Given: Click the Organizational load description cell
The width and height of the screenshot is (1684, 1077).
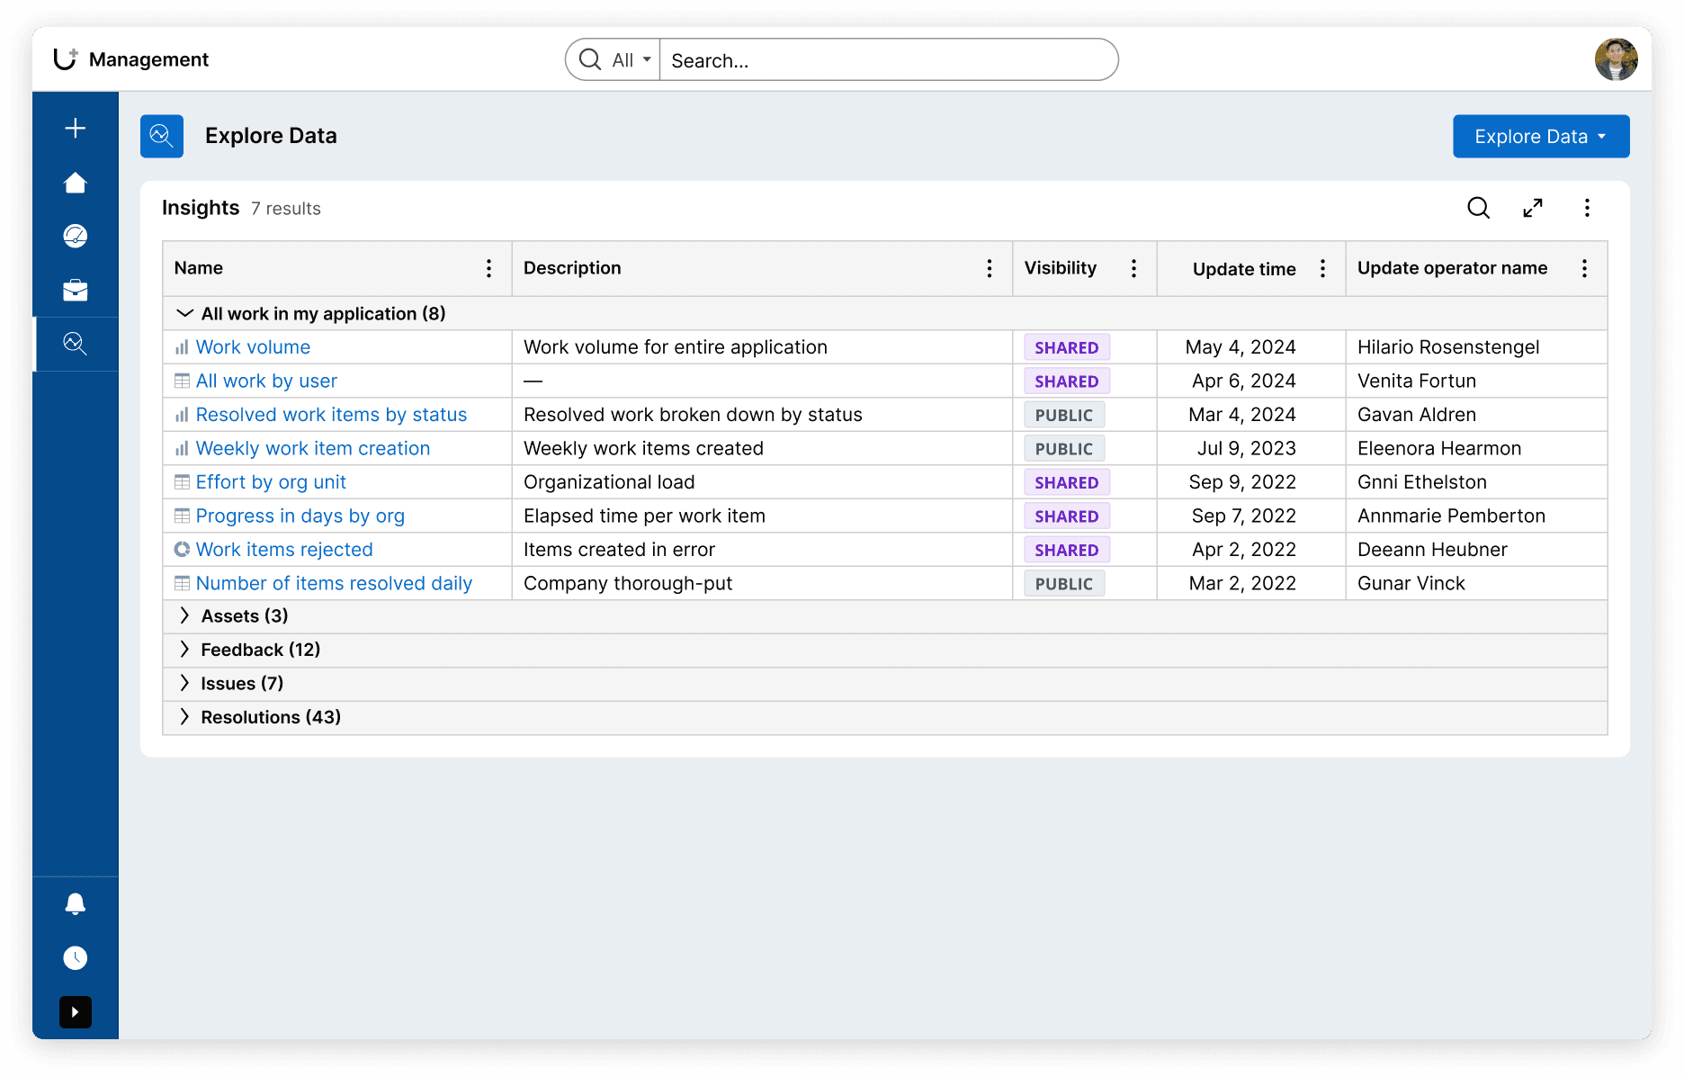Looking at the screenshot, I should pyautogui.click(x=609, y=482).
